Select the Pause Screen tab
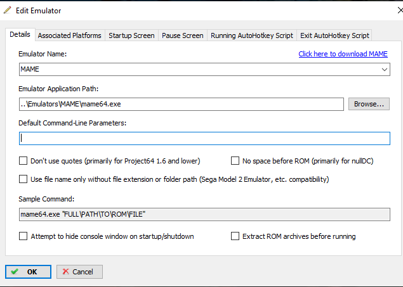This screenshot has width=403, height=287. tap(182, 35)
